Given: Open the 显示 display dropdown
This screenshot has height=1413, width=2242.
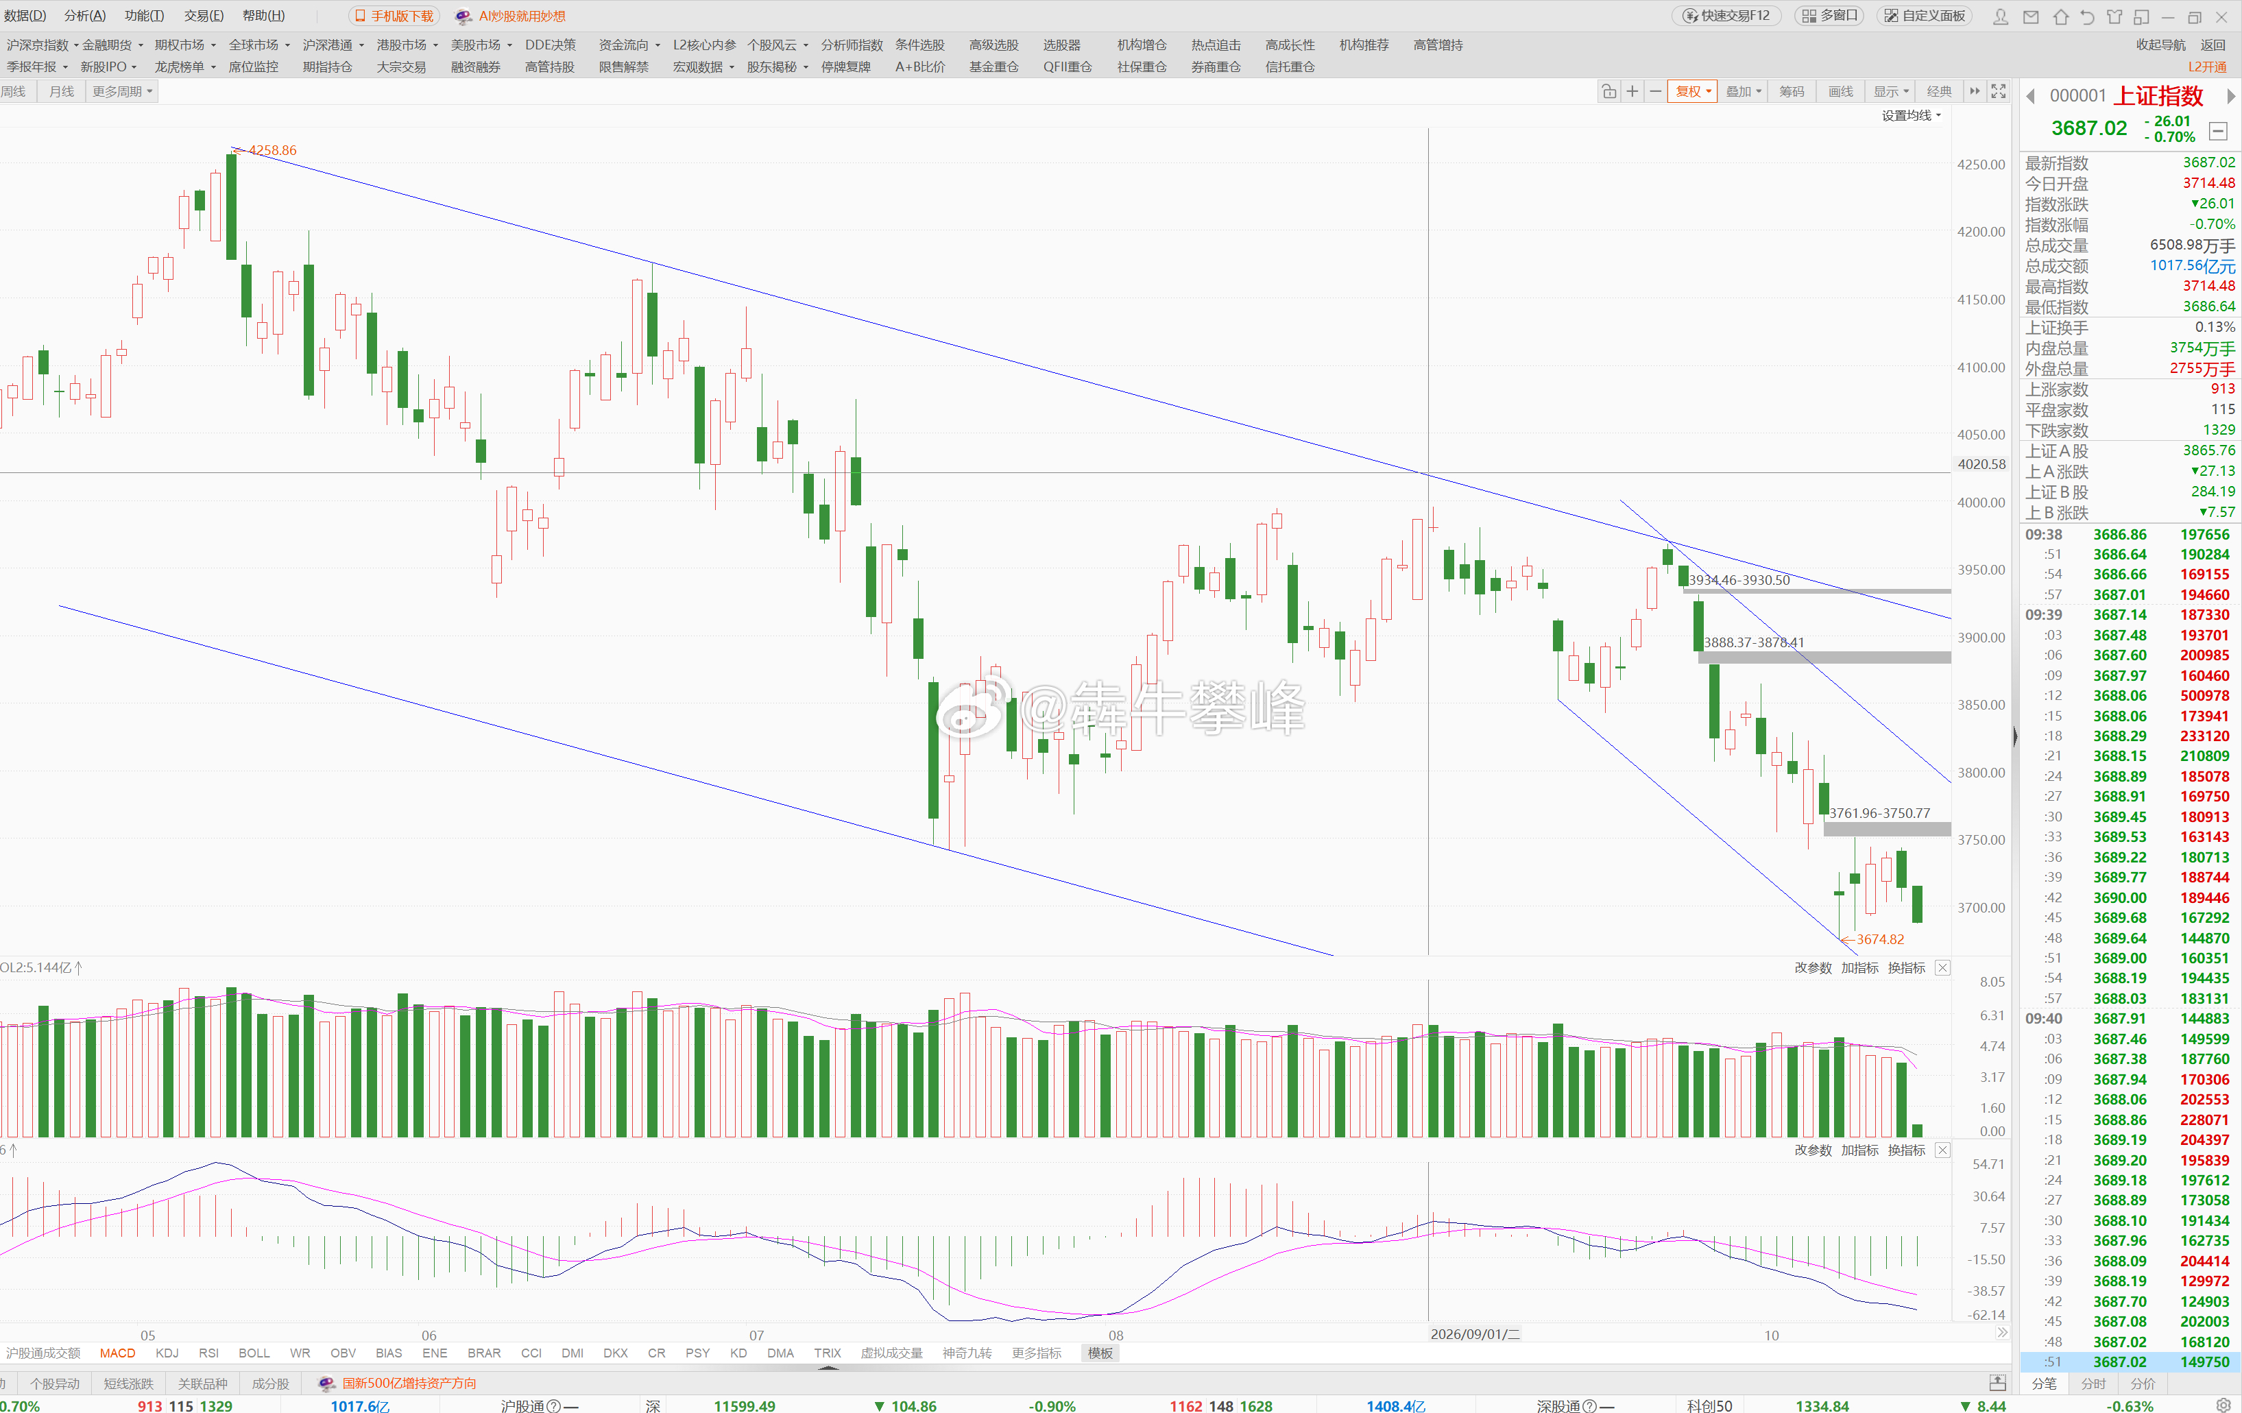Looking at the screenshot, I should (x=1891, y=91).
